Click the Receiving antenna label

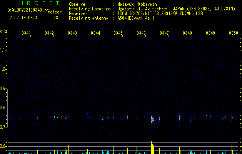click(x=88, y=18)
